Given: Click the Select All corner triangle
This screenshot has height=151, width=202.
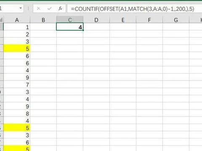Looking at the screenshot, I should pyautogui.click(x=1, y=20).
